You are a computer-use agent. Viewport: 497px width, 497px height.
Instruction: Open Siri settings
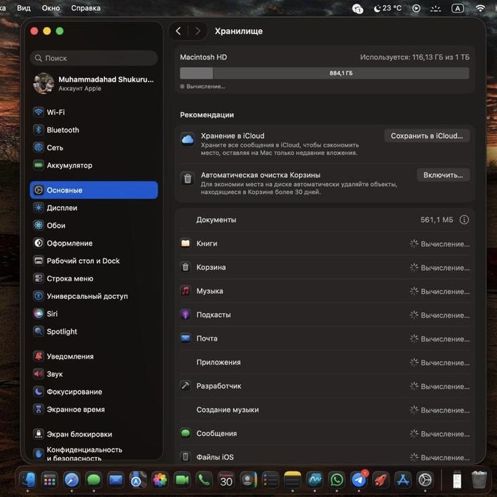point(94,314)
